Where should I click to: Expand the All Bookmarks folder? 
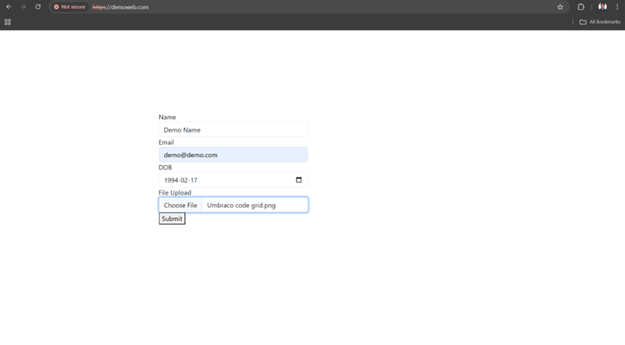click(600, 22)
